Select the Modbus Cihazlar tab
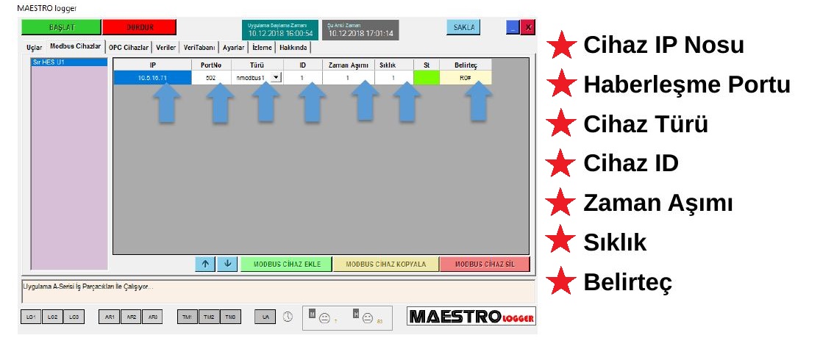This screenshot has width=834, height=349. coord(75,46)
